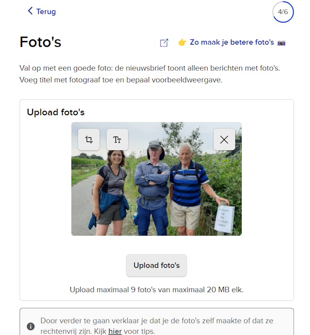Image resolution: width=310 pixels, height=335 pixels.
Task: Remove the uploaded photo with X
Action: pos(224,139)
